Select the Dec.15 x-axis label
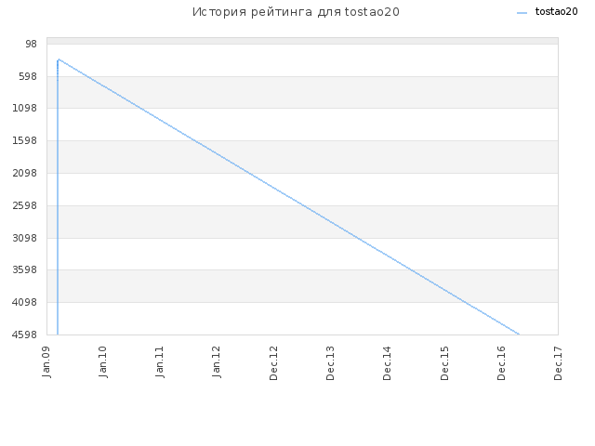The height and width of the screenshot is (446, 595). tap(444, 363)
